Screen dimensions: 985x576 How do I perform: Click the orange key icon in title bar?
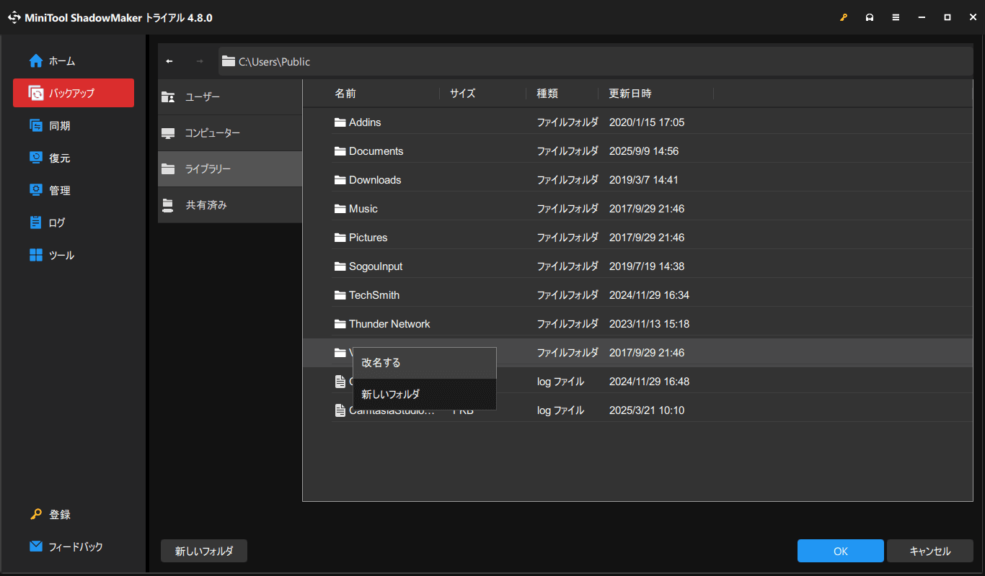[844, 17]
